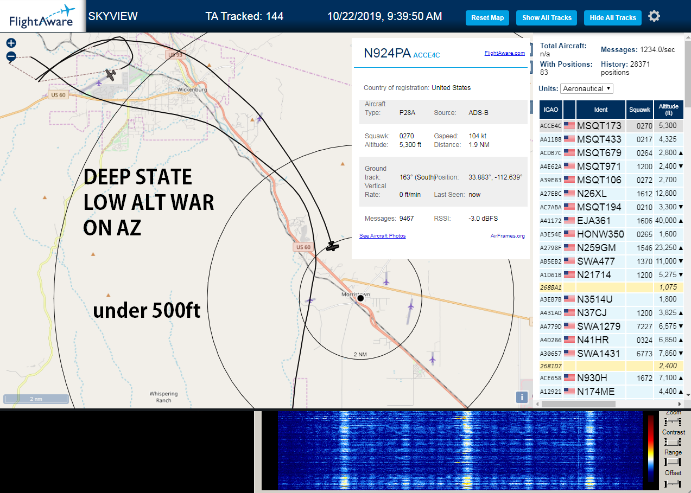
Task: Select the N930H row
Action: point(612,378)
